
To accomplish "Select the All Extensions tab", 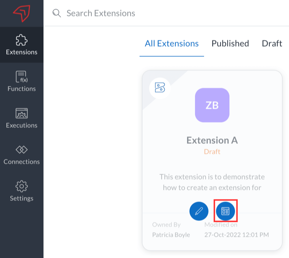I will 172,43.
